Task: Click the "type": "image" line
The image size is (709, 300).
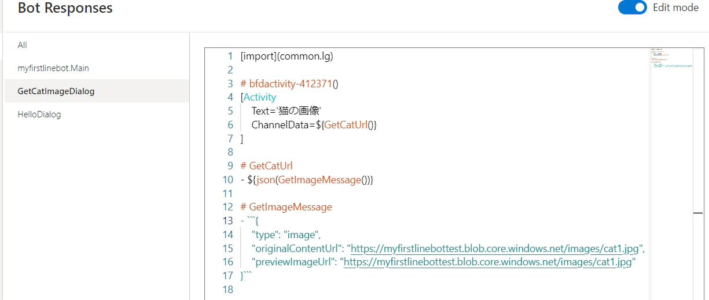Action: click(286, 235)
